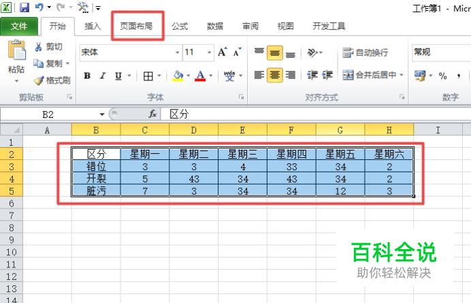Open the font size dropdown showing 11
Viewport: 471px width, 303px height.
click(x=210, y=52)
